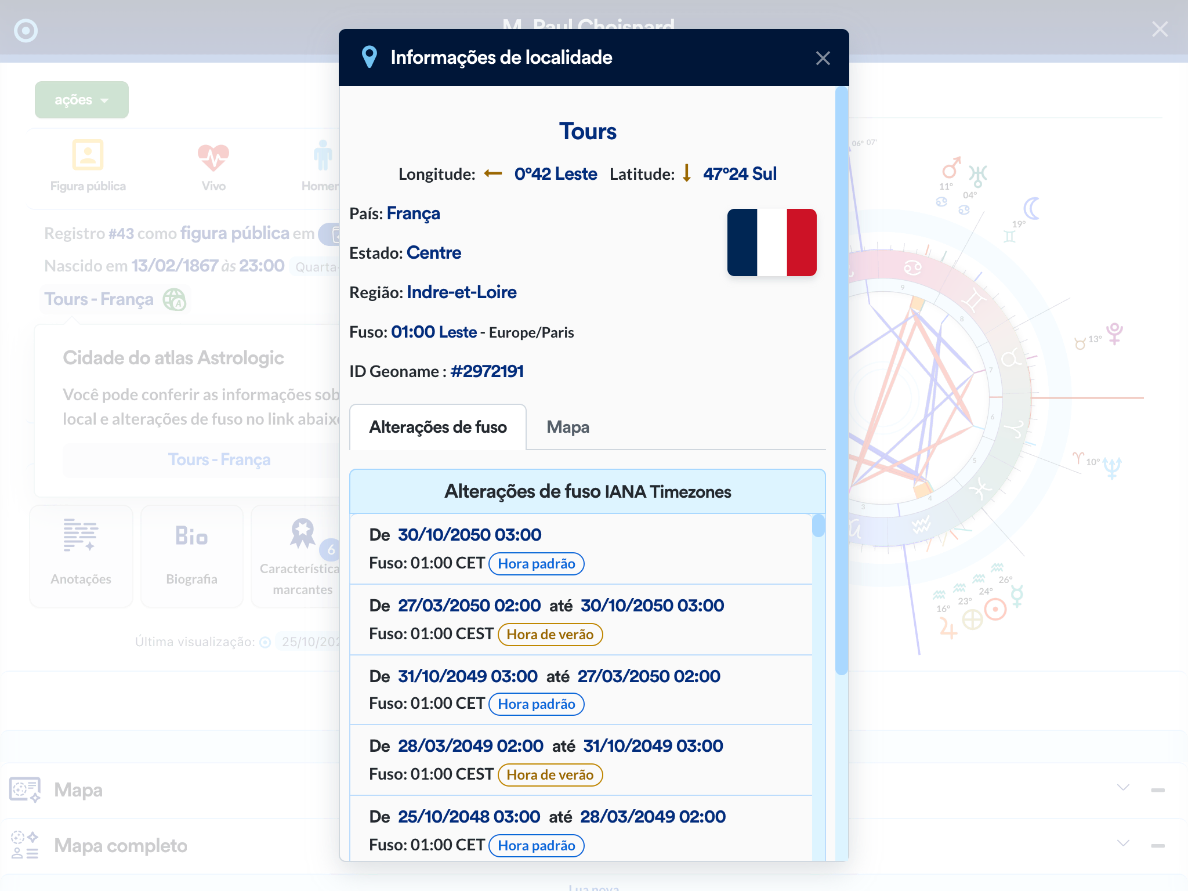This screenshot has height=891, width=1188.
Task: Switch to the Mapa tab
Action: pyautogui.click(x=568, y=428)
